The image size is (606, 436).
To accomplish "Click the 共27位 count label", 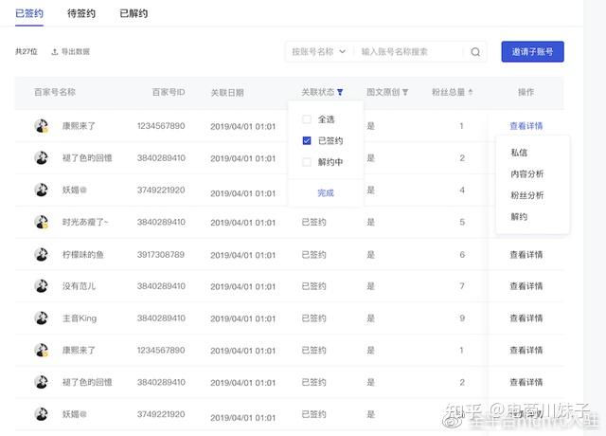I will pos(27,51).
